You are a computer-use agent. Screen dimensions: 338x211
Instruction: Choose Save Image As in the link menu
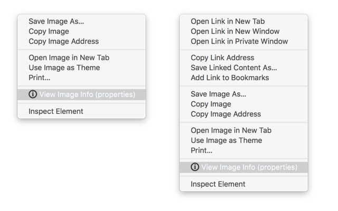click(218, 94)
